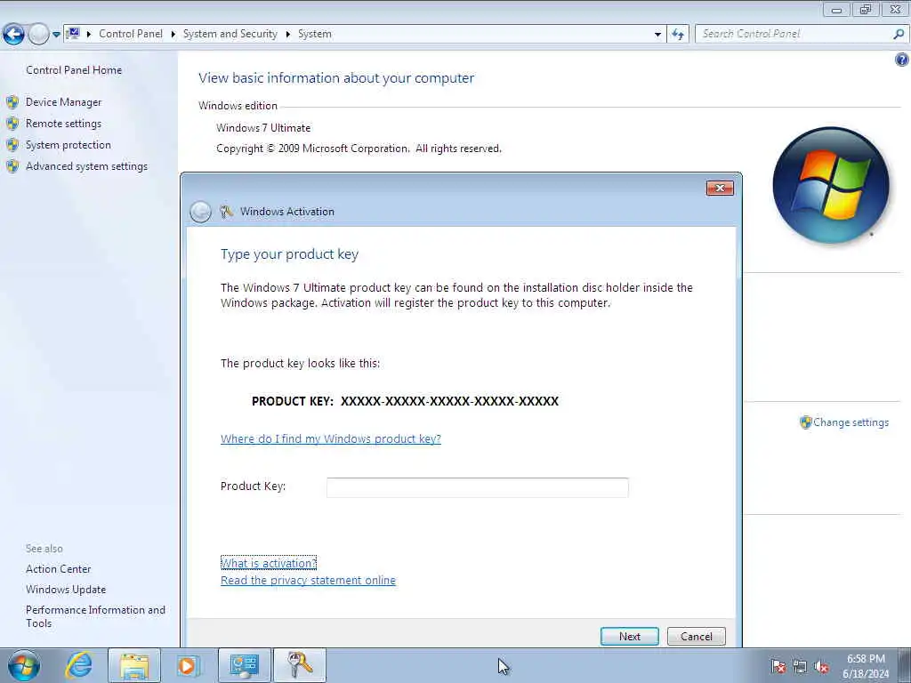Open the Windows Start menu

pyautogui.click(x=24, y=665)
